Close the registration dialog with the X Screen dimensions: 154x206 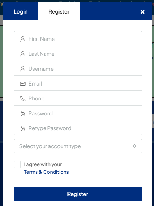(x=143, y=12)
